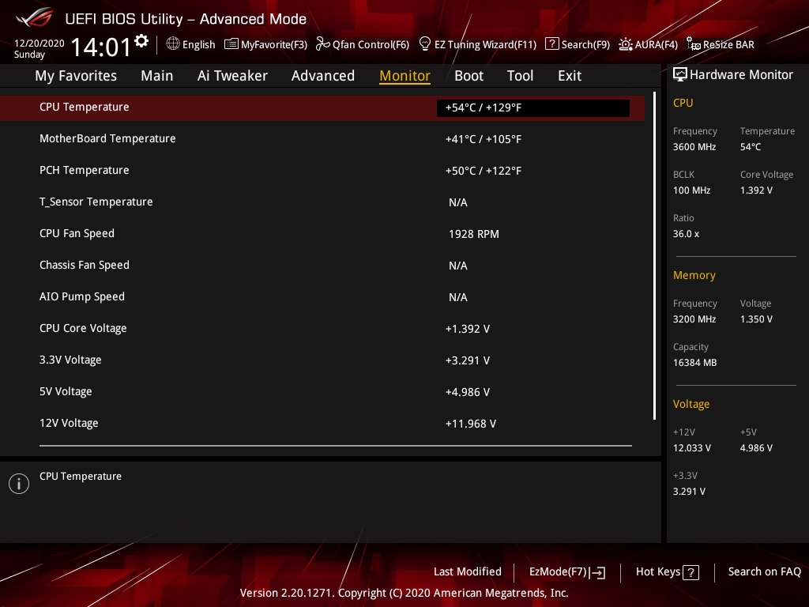Open Qfan Control fan icon
This screenshot has height=607, width=809.
tap(323, 44)
